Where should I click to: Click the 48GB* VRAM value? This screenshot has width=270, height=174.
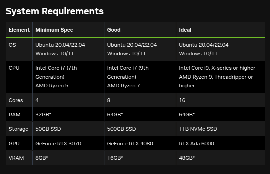187,158
